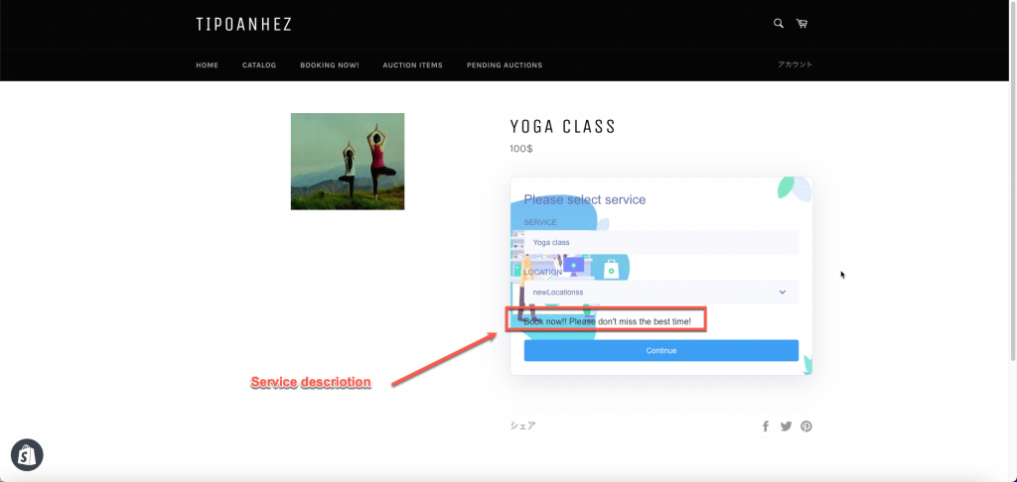The image size is (1017, 482).
Task: Select the Yoga class service field
Action: click(x=660, y=242)
